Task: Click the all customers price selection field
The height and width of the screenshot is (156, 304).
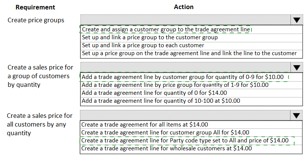Action: tap(185, 115)
